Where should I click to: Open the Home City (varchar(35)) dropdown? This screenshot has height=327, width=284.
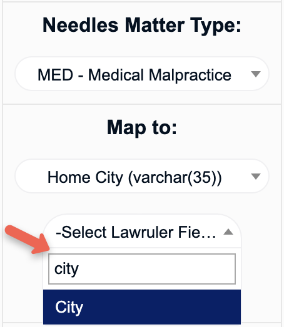[x=142, y=176]
